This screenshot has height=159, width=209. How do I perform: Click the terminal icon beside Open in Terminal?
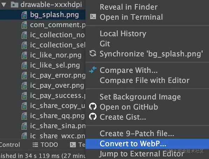point(93,17)
